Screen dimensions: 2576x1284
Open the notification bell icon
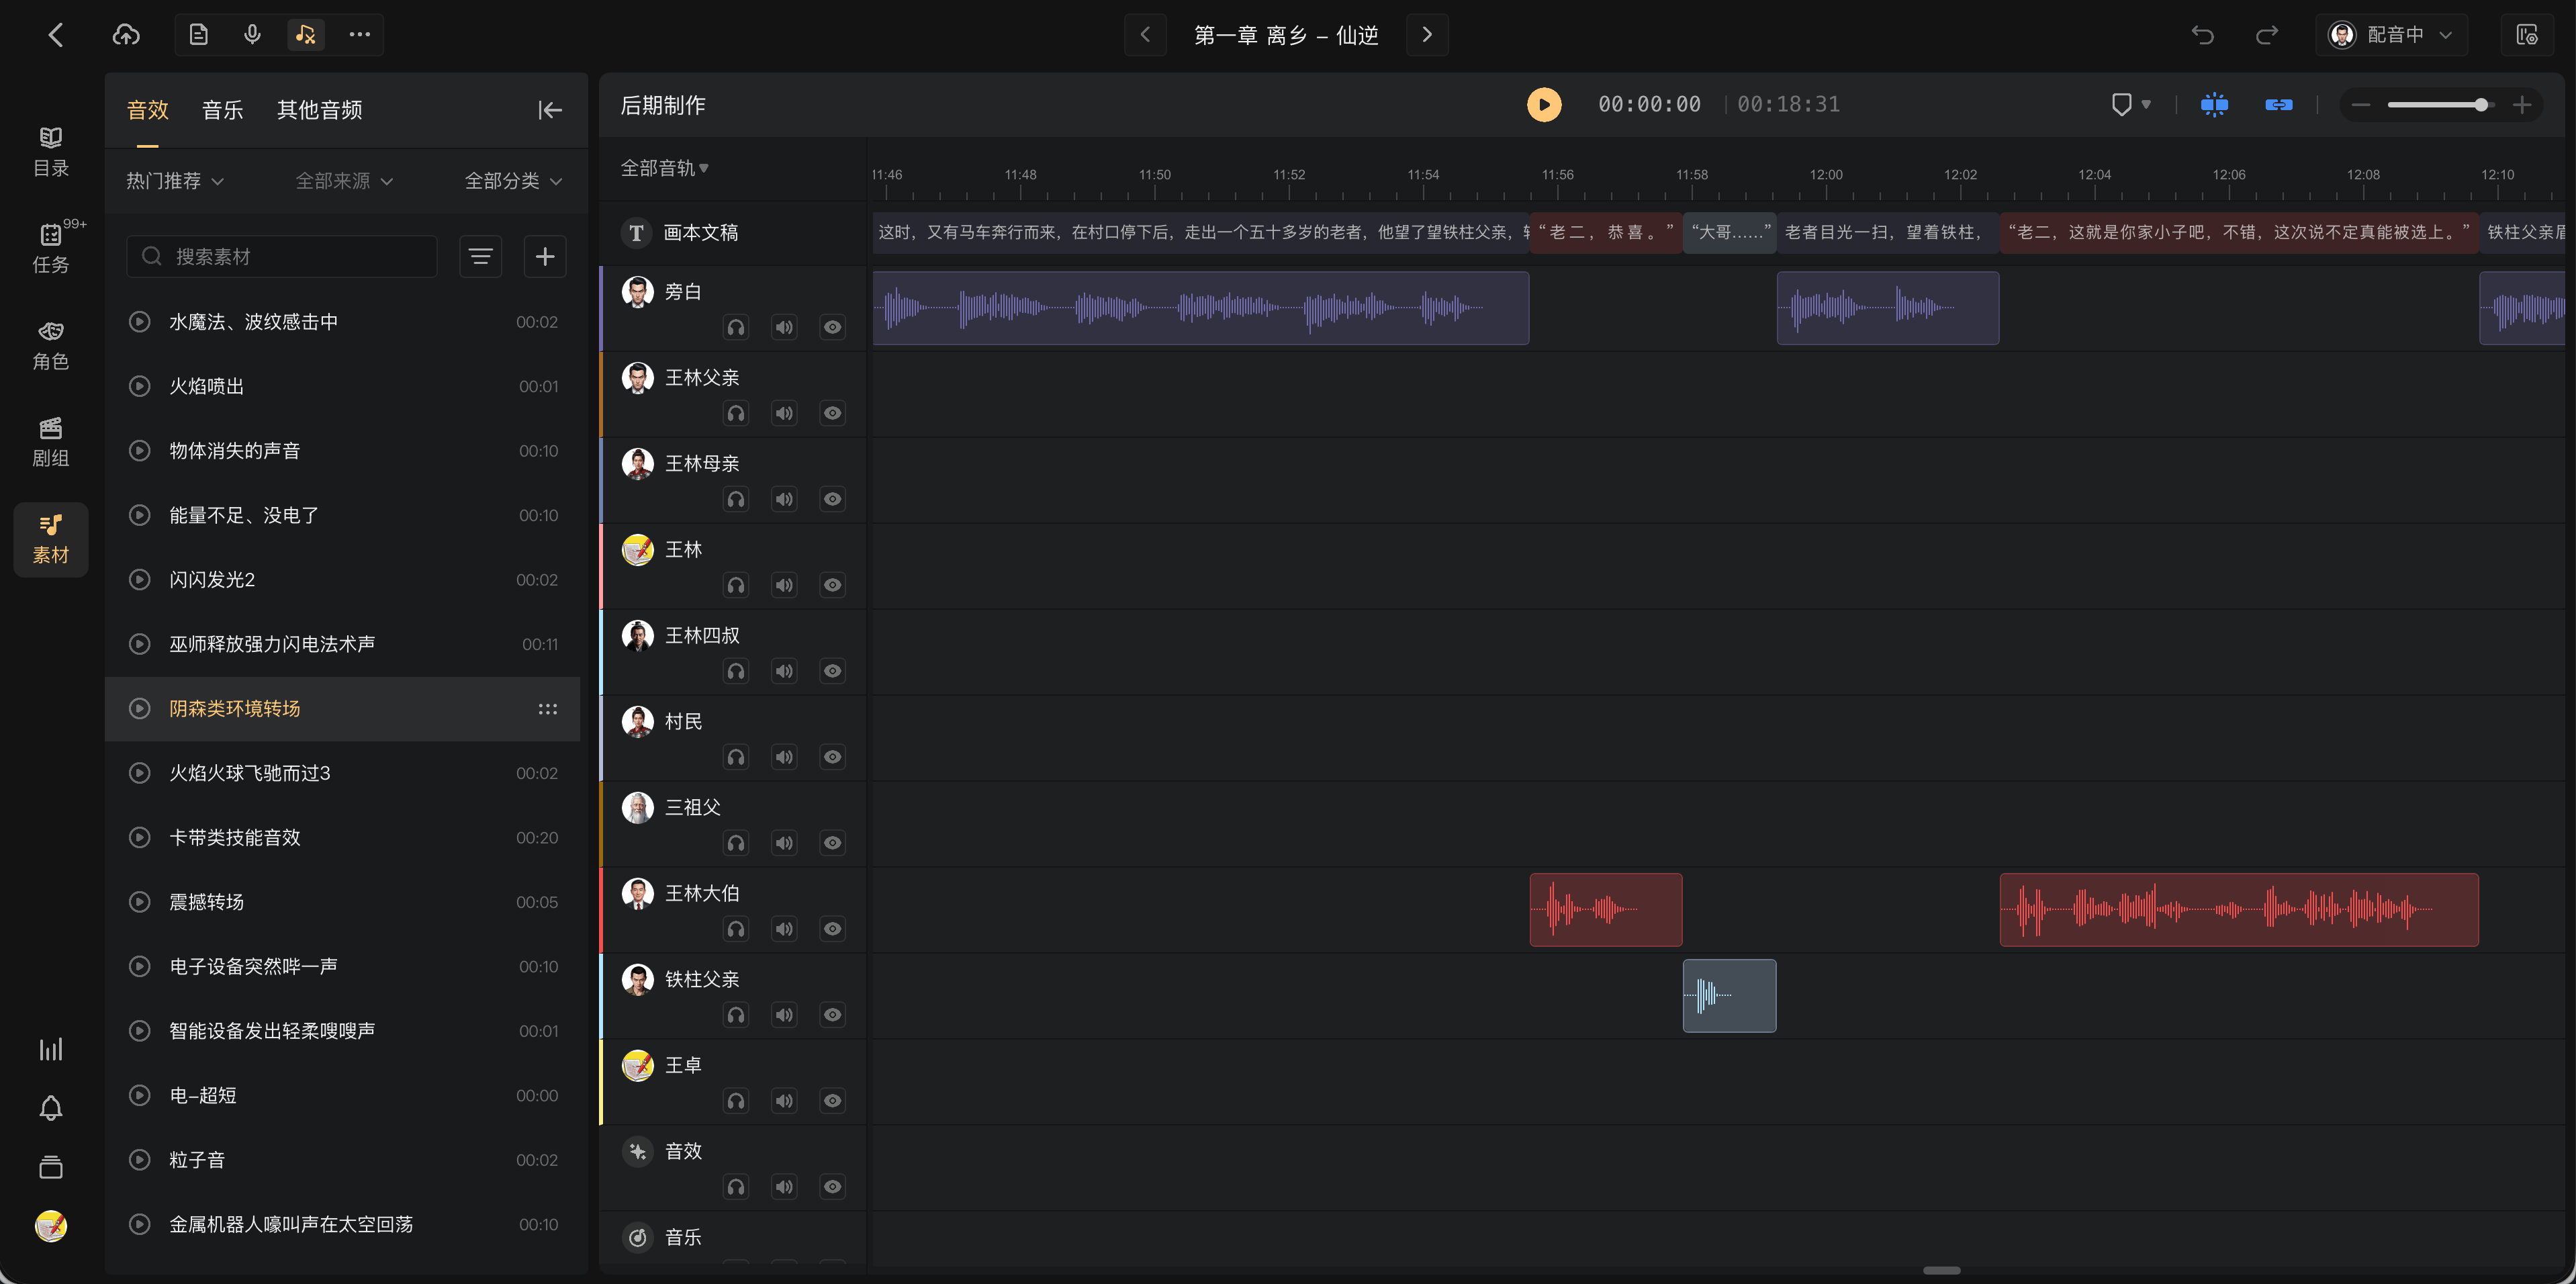pyautogui.click(x=51, y=1108)
